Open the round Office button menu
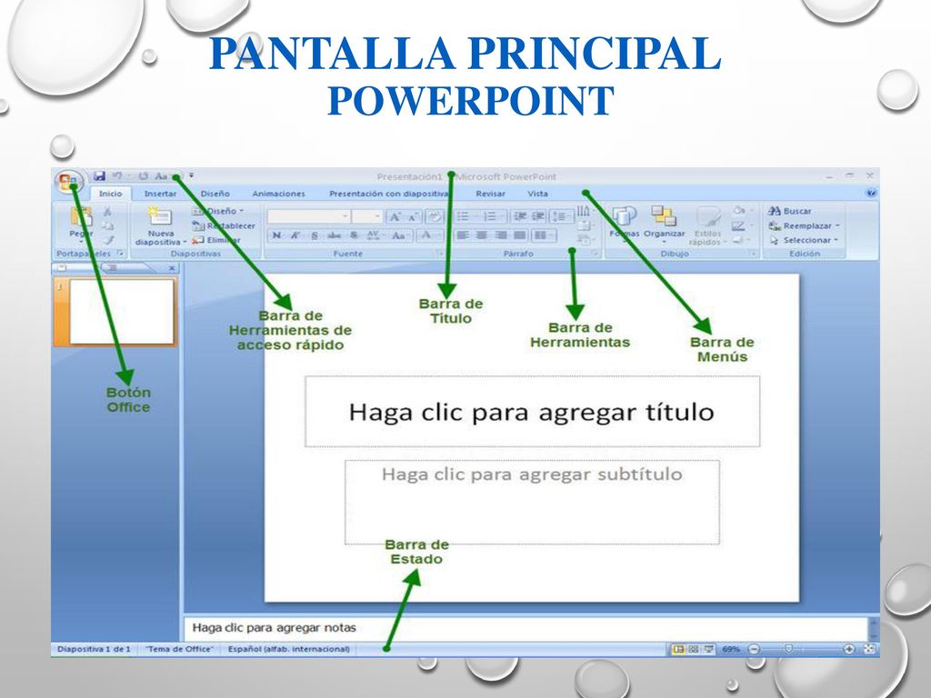 (x=69, y=181)
